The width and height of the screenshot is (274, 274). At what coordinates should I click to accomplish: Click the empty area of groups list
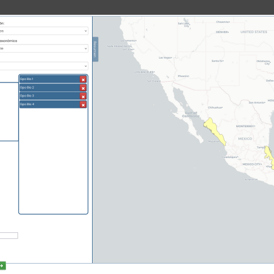tap(53, 161)
